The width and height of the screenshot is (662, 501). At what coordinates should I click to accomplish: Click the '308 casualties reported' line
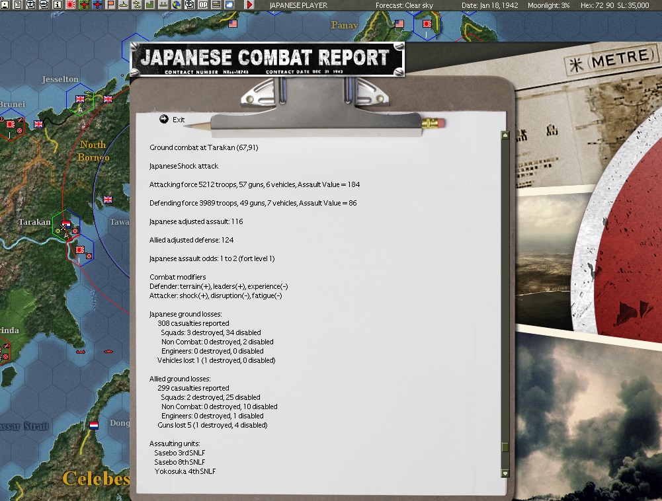[193, 323]
